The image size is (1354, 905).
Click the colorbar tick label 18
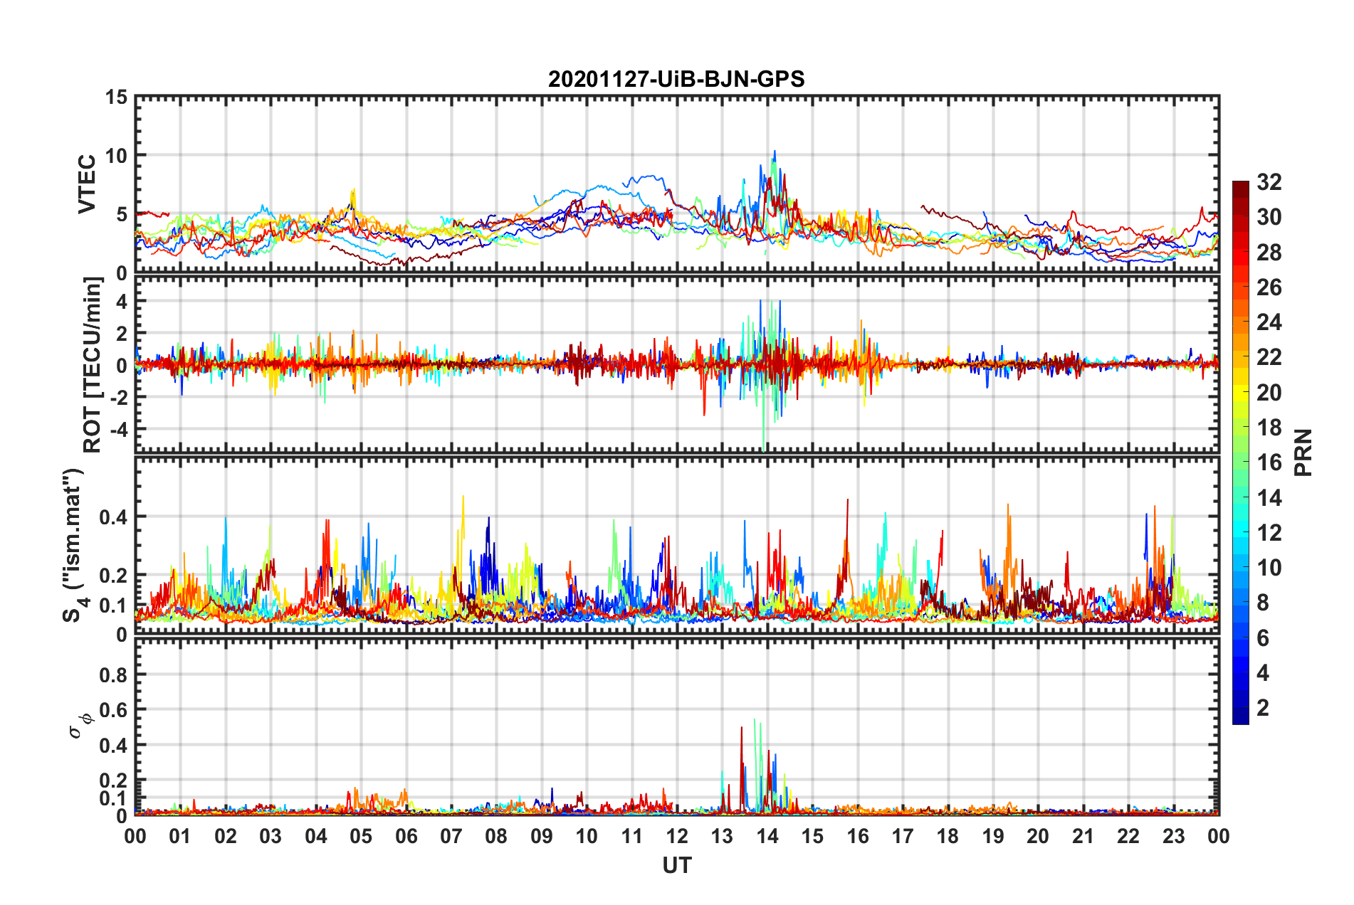[1269, 428]
